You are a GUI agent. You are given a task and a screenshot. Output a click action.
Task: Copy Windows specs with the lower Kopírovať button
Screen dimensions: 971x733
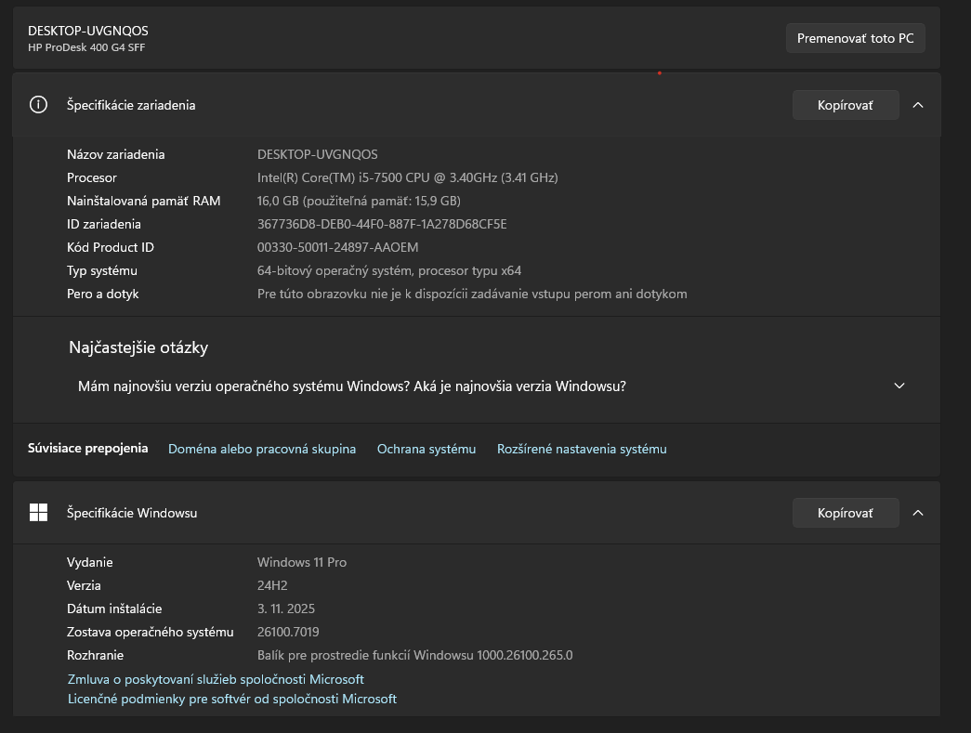(x=845, y=513)
